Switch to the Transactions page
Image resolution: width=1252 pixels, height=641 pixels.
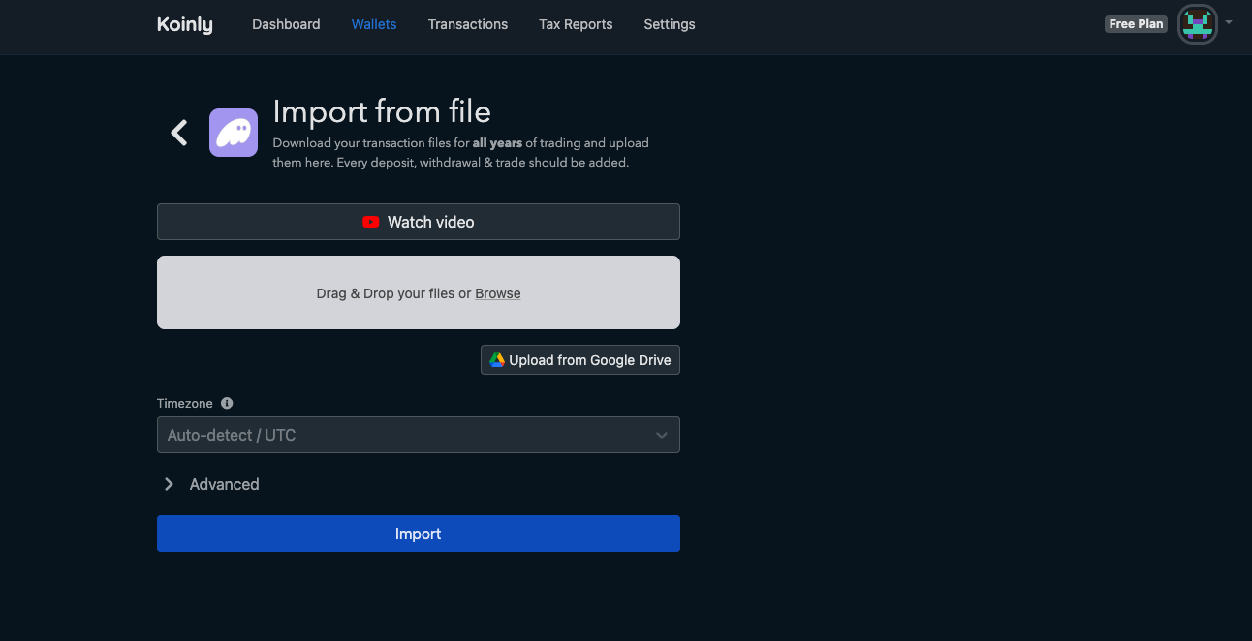coord(468,24)
